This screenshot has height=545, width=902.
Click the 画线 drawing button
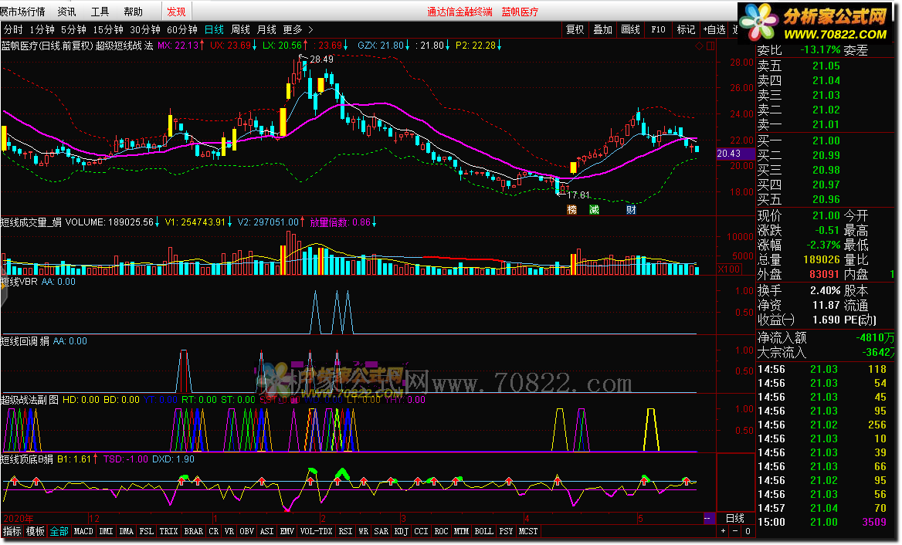pos(630,29)
